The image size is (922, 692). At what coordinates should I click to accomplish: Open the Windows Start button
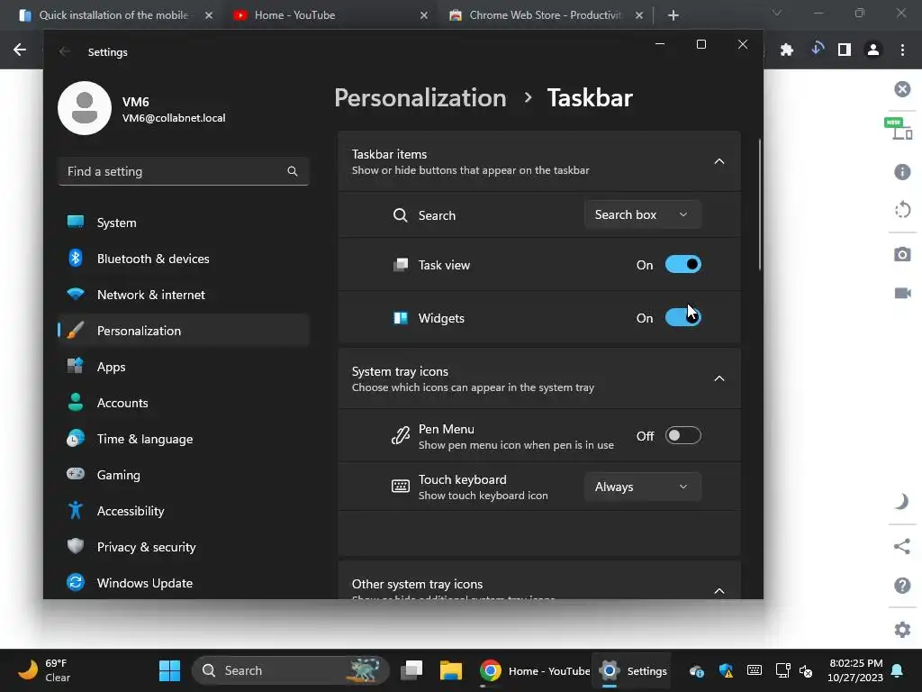coord(169,670)
